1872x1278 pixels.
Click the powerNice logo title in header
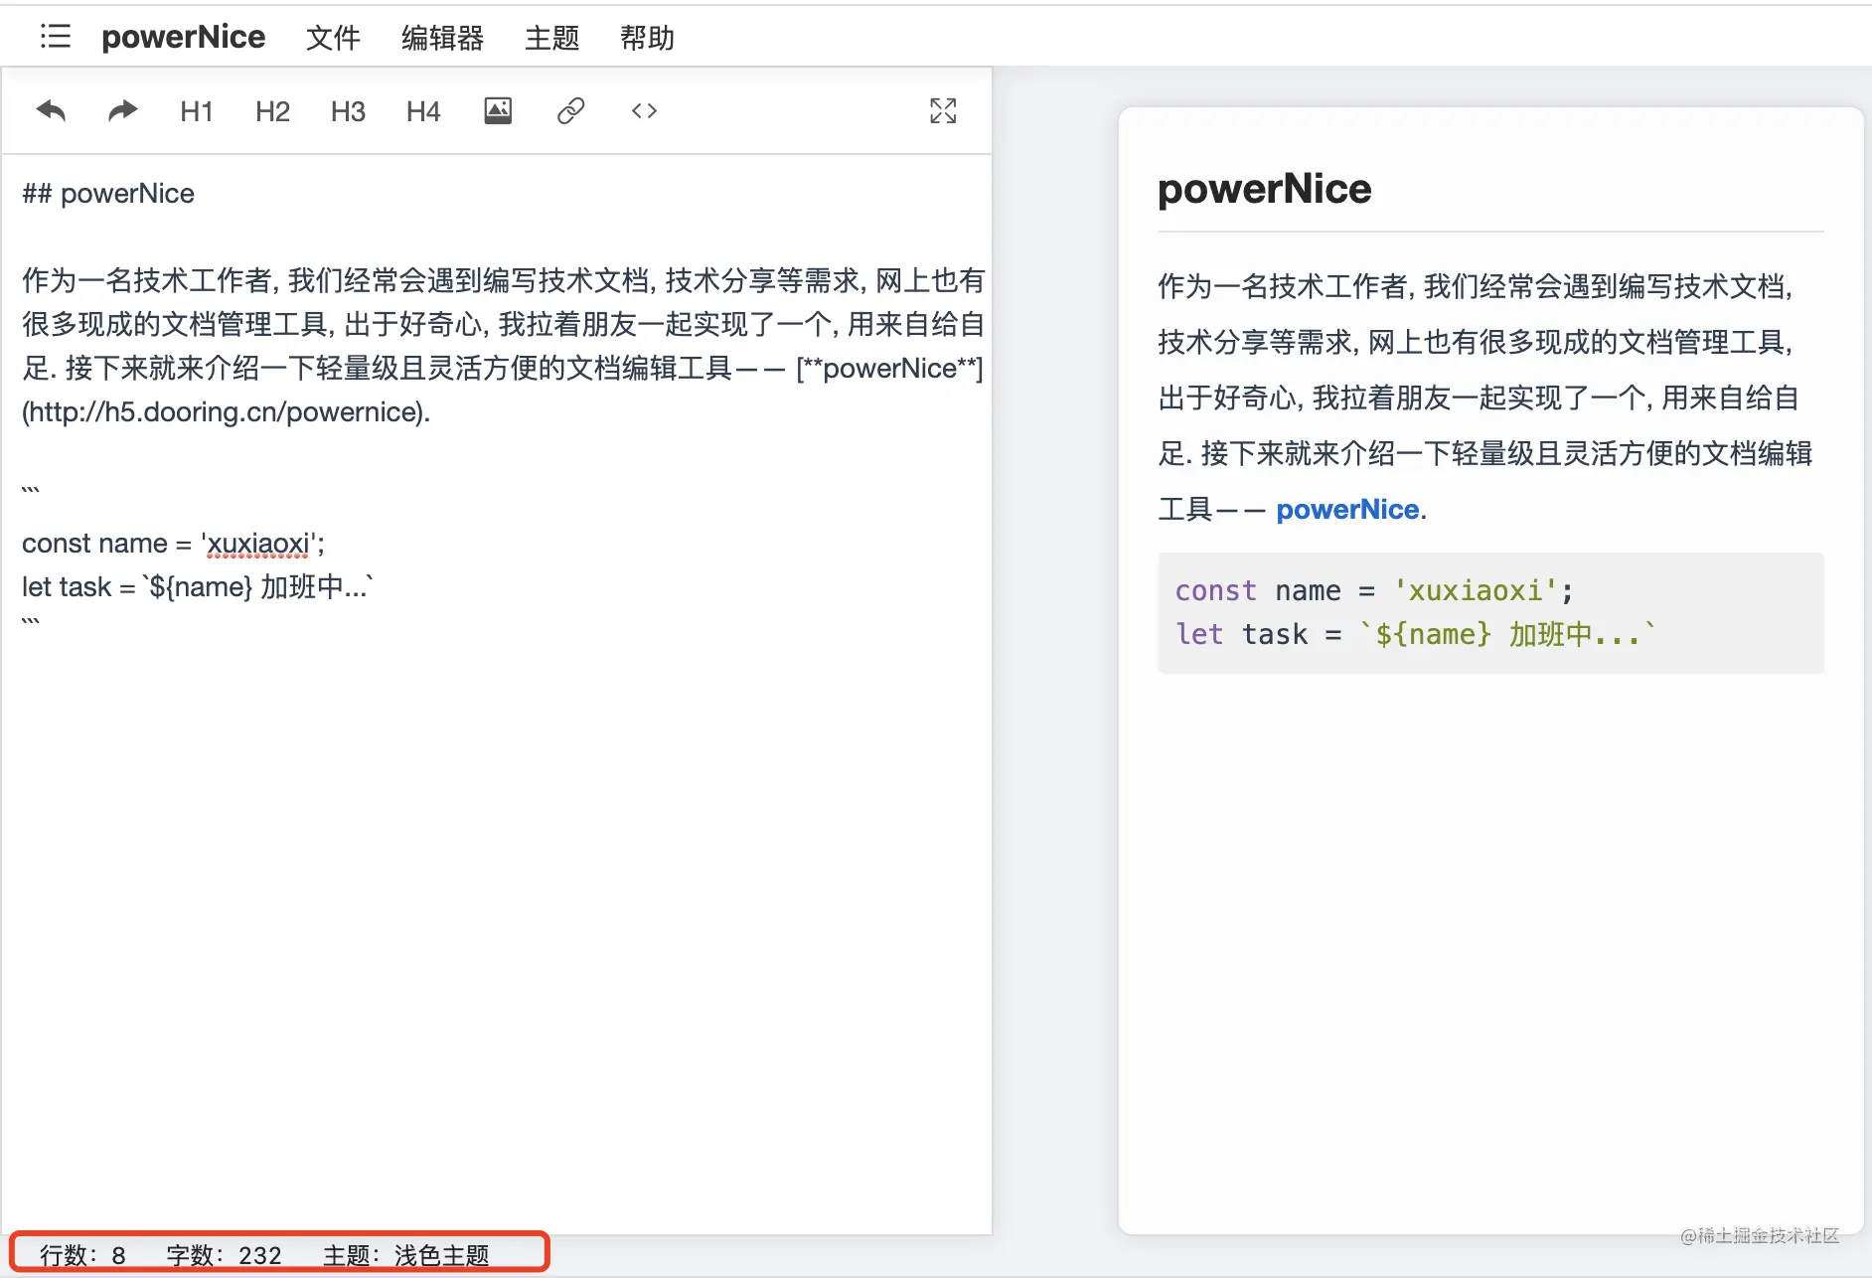[183, 37]
